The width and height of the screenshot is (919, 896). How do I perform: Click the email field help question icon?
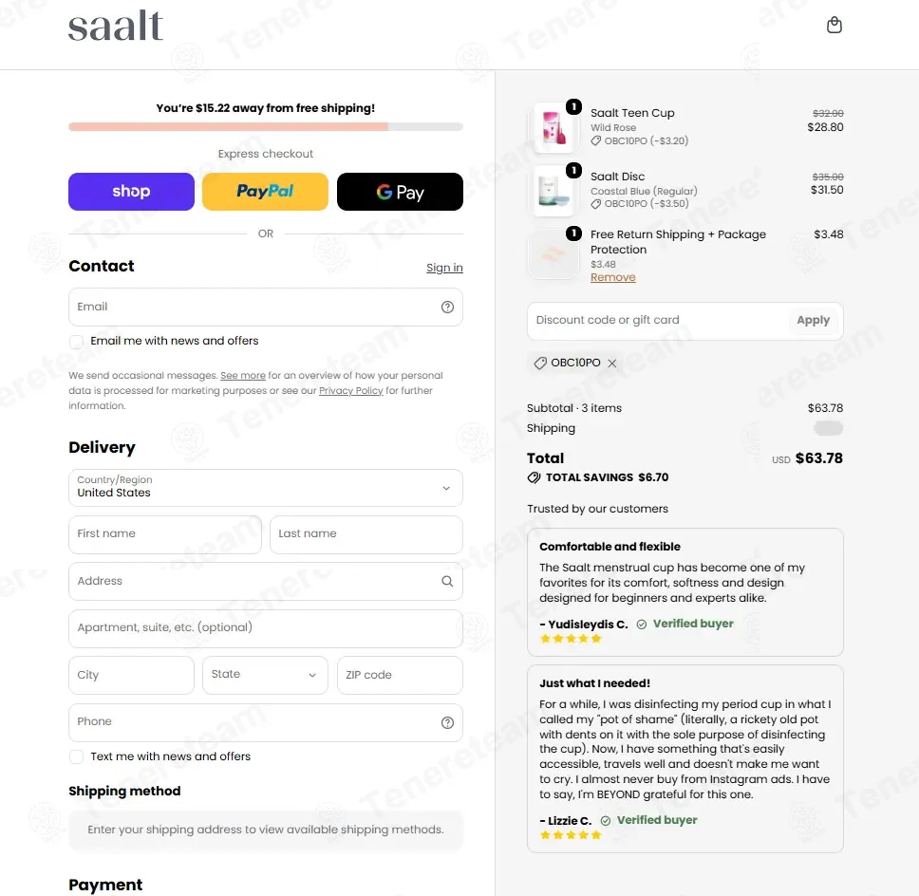point(447,308)
